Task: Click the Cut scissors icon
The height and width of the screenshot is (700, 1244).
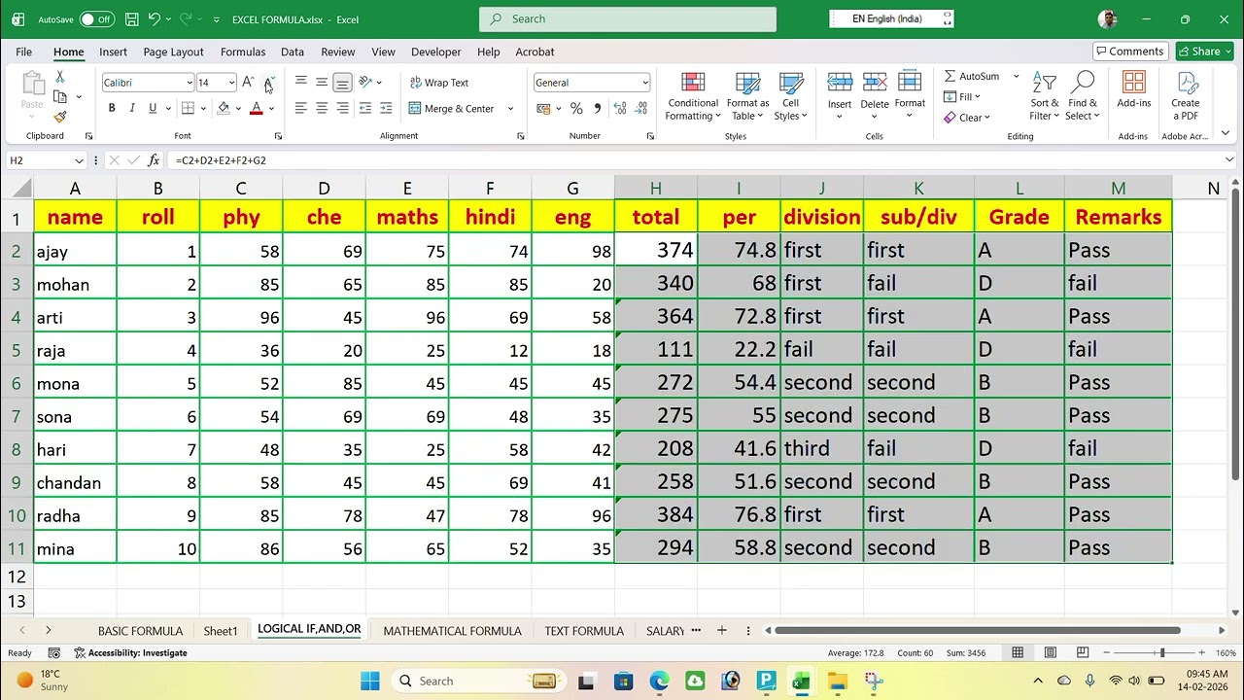Action: [x=59, y=78]
